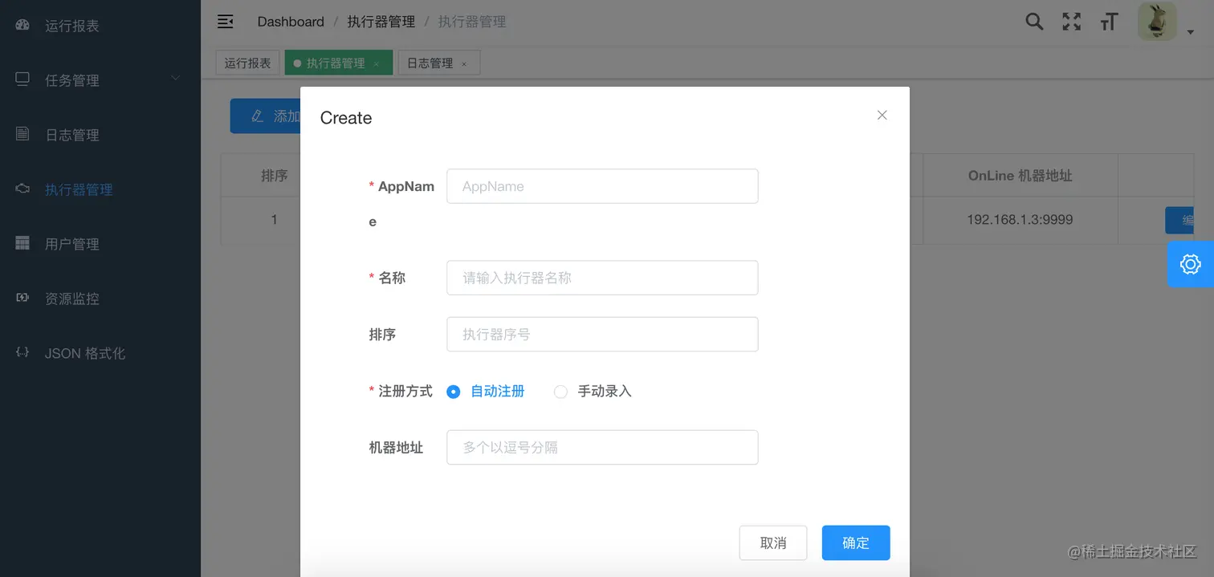
Task: Select the 手动录入 radio button
Action: 560,392
